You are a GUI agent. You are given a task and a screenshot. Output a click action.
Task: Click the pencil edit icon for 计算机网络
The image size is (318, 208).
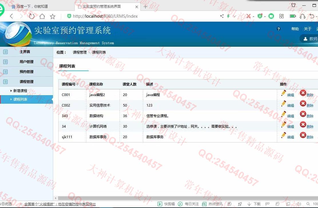(283, 125)
